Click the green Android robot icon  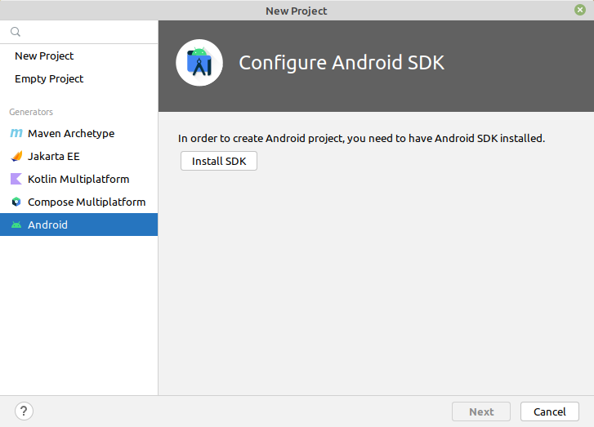16,225
